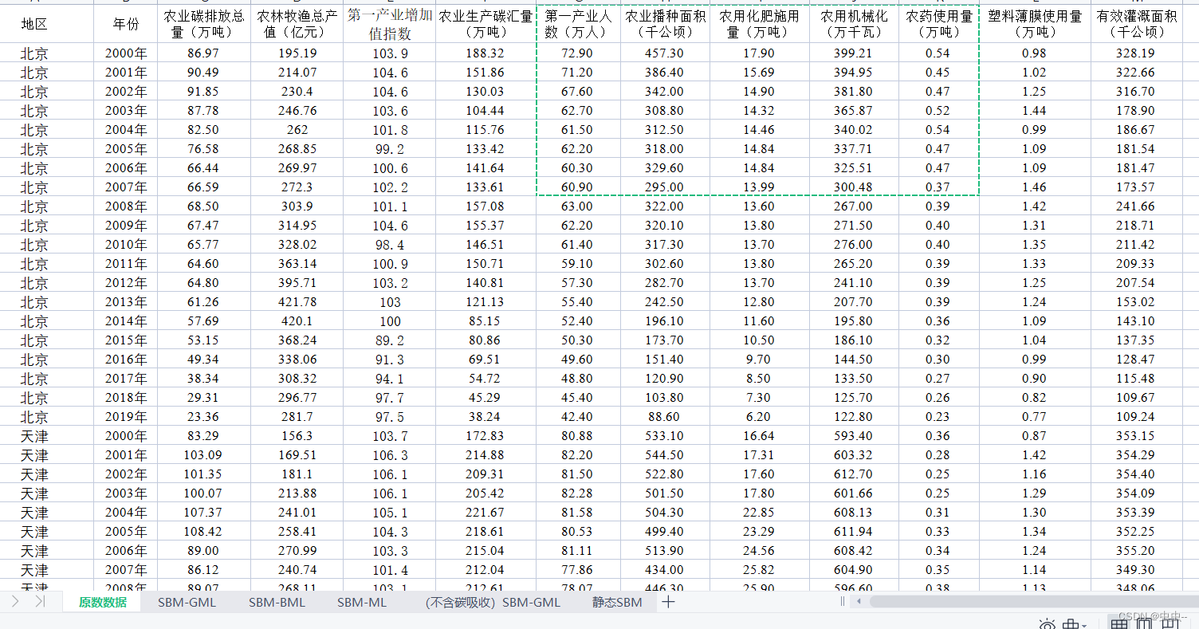Screen dimensions: 1199x629
Task: Select cell with value 157.08
Action: tap(485, 206)
